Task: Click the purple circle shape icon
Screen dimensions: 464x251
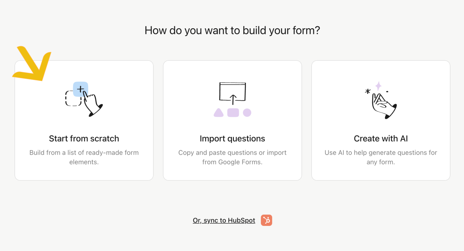Action: [x=247, y=113]
